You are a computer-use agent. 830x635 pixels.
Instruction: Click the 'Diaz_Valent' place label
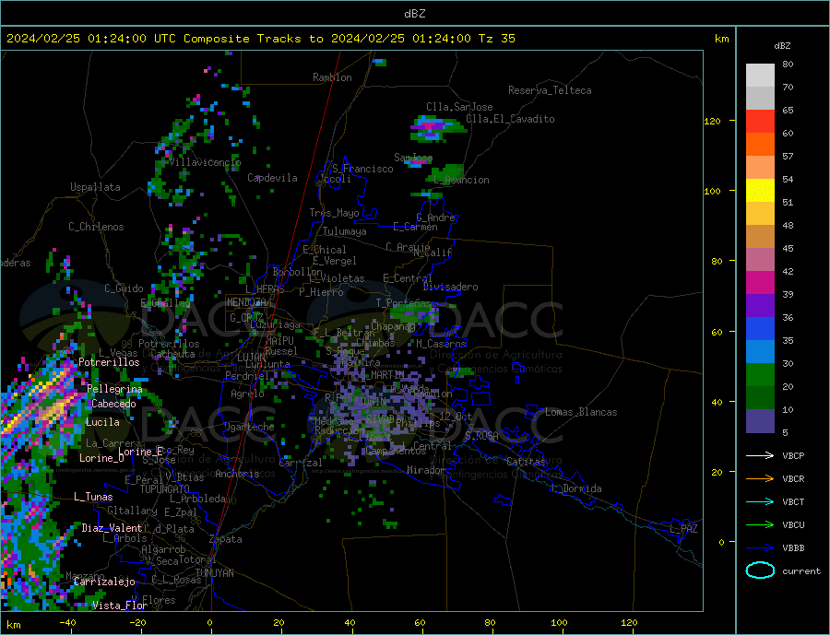tap(112, 528)
